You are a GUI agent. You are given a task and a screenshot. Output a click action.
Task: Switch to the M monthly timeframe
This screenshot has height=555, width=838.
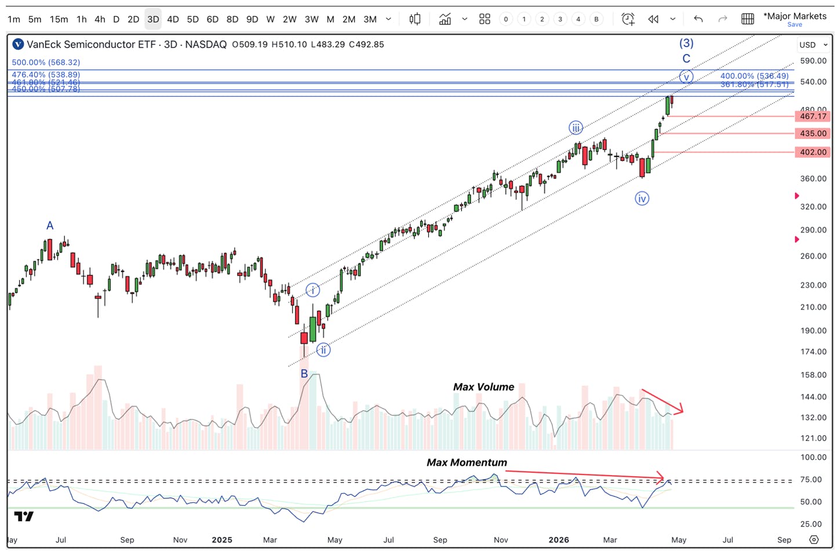pyautogui.click(x=330, y=19)
